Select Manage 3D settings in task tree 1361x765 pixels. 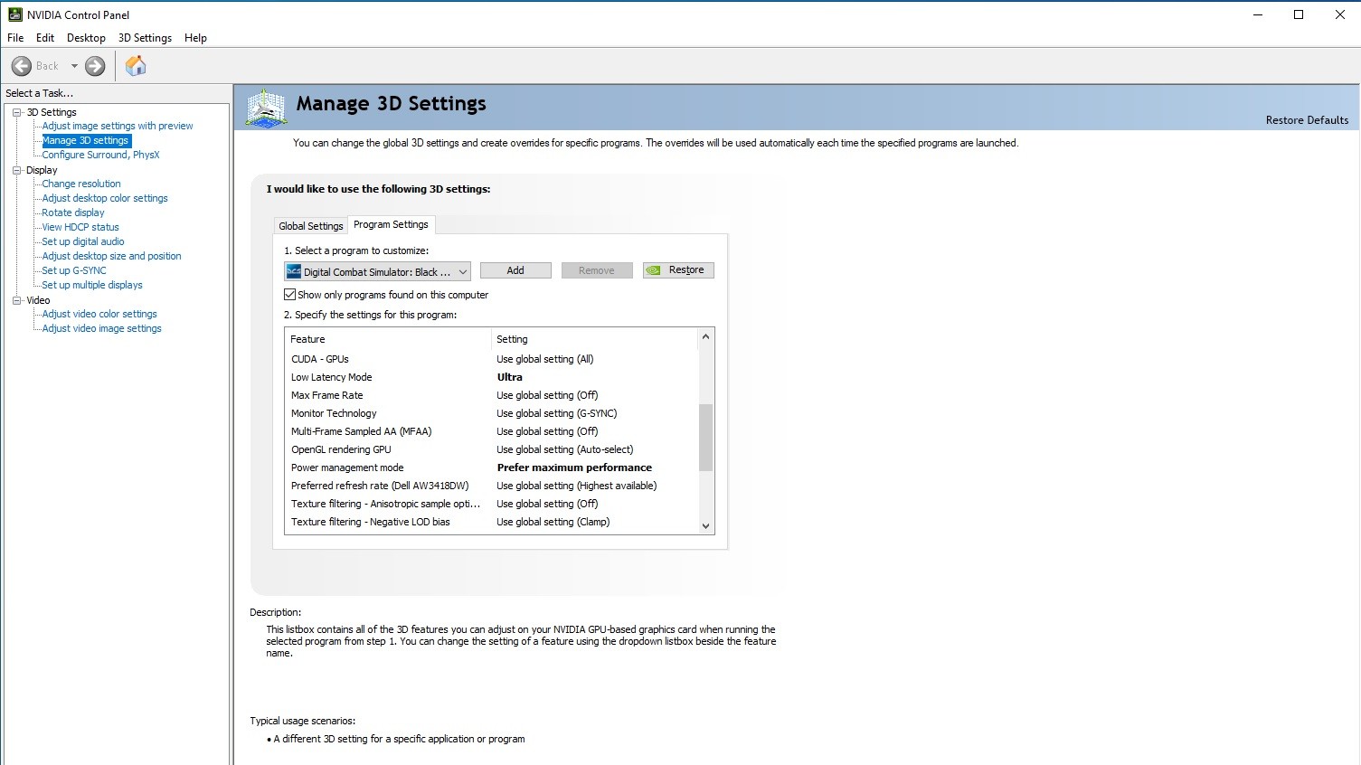[x=86, y=140]
